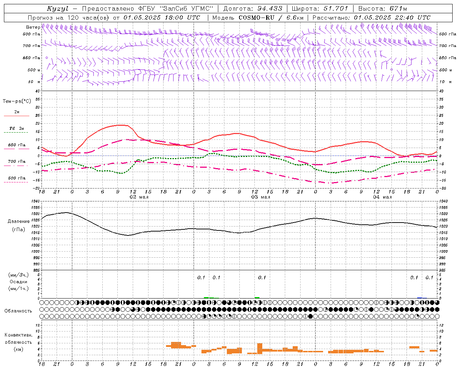458x367 pixels.
Task: Select the provider text ФГБУ "ЗапСиб УГМС"
Action: 176,9
